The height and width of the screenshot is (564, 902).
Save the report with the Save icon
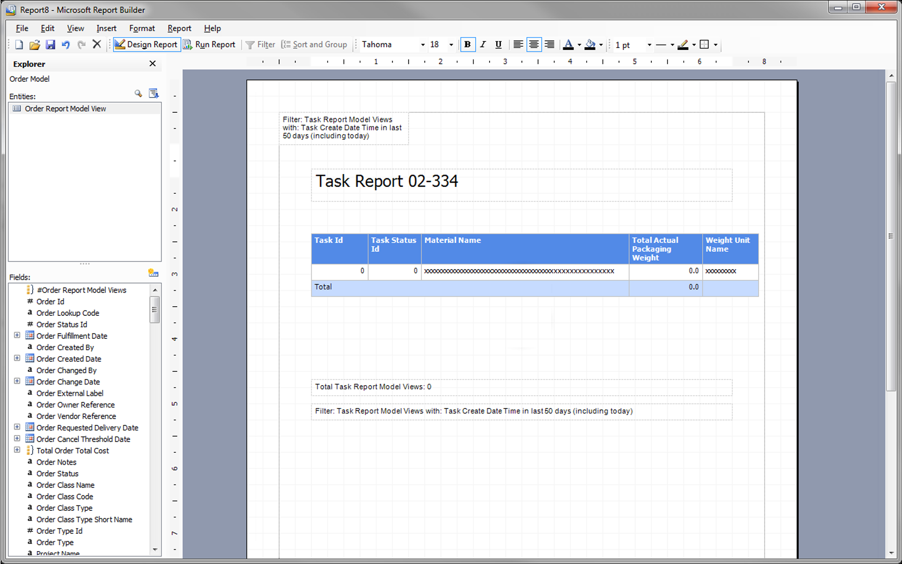(50, 45)
